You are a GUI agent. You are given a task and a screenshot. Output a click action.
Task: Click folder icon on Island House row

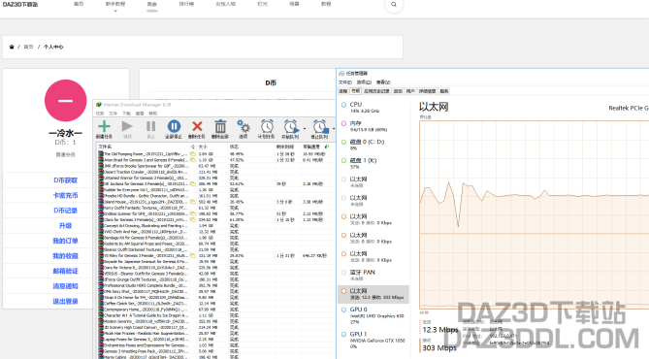point(193,202)
